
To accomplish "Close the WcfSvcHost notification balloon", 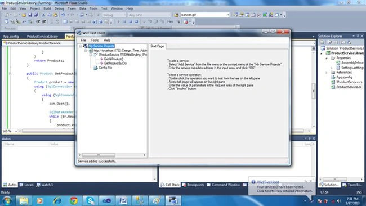I will pyautogui.click(x=310, y=181).
